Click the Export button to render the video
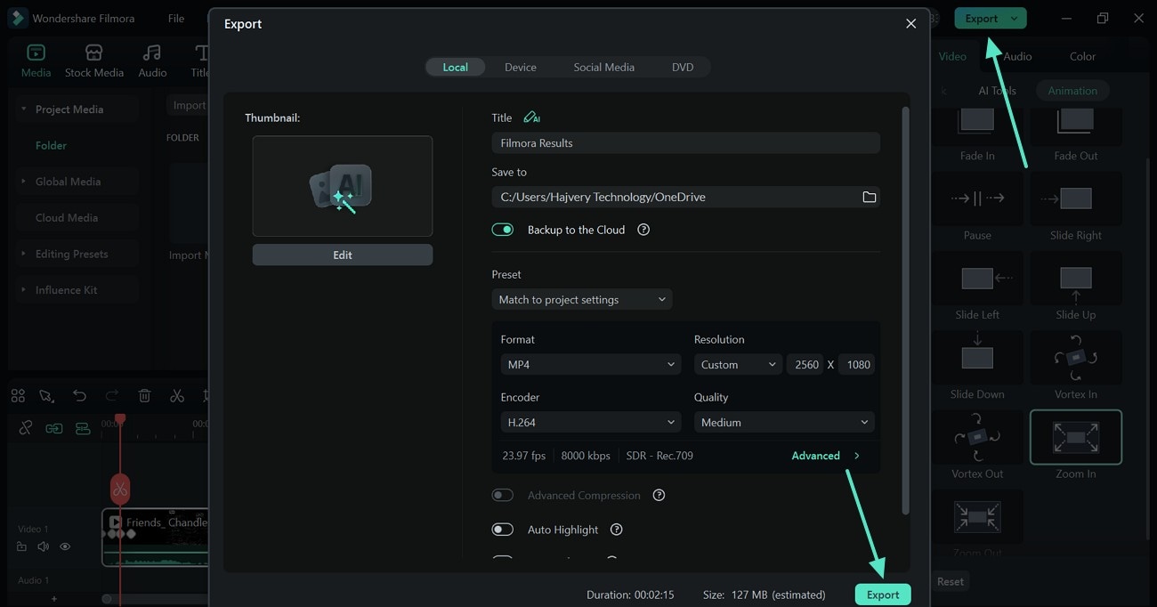Screen dimensions: 1157x607 882,594
